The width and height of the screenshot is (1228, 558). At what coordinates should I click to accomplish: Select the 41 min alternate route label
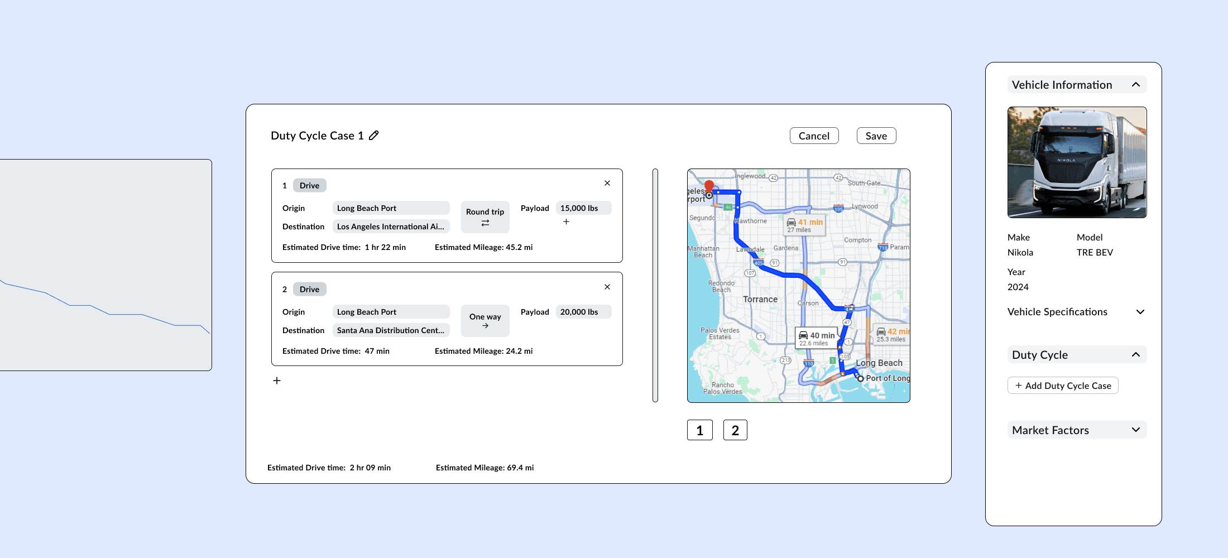[805, 225]
